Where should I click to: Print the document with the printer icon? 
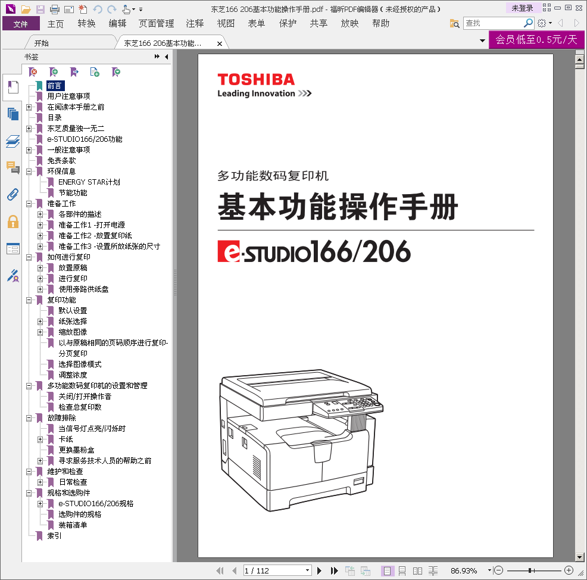[55, 9]
